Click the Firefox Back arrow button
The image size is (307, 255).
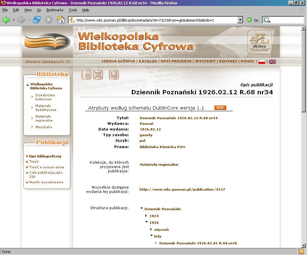point(6,20)
